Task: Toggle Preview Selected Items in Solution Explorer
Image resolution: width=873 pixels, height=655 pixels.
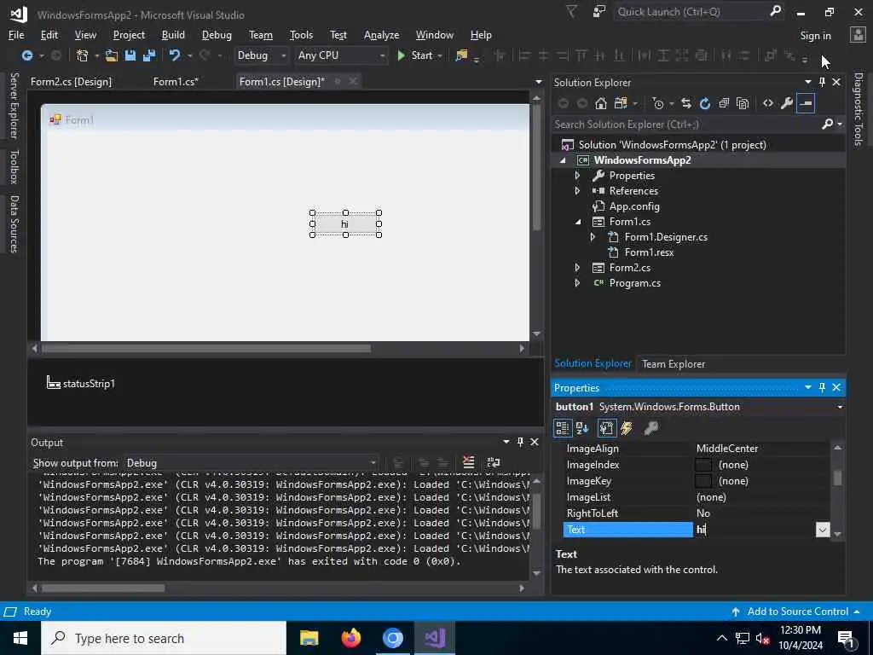Action: pyautogui.click(x=806, y=103)
